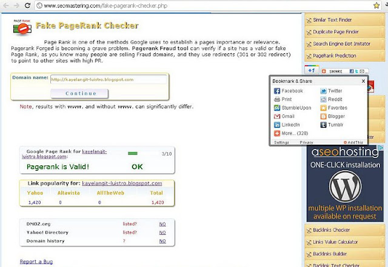Click the Report a Bug link
This screenshot has height=267, width=388.
36,262
